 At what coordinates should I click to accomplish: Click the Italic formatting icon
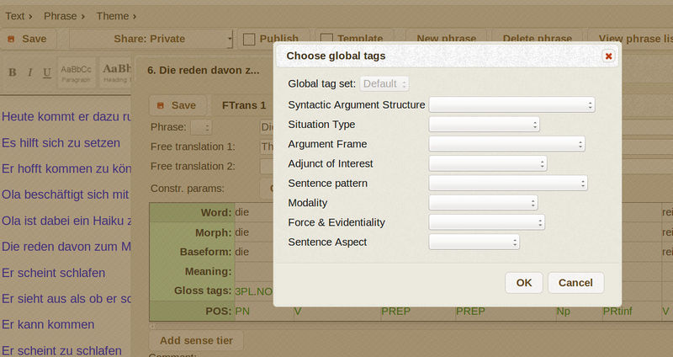click(29, 72)
